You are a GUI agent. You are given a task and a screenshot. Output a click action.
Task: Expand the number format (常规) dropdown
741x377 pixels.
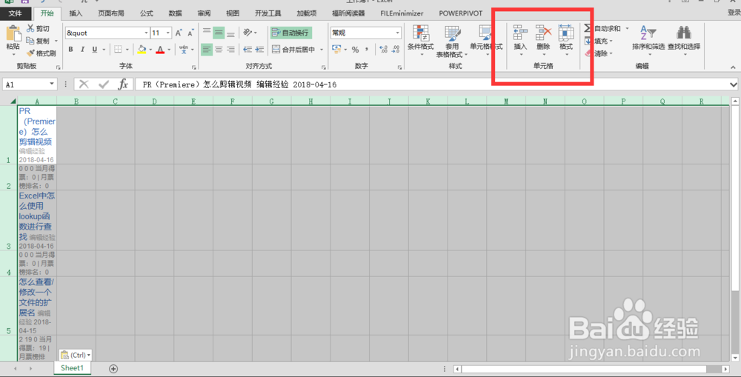397,33
